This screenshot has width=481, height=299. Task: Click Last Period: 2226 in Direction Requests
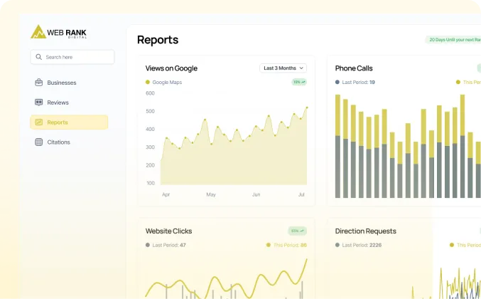[x=362, y=245]
